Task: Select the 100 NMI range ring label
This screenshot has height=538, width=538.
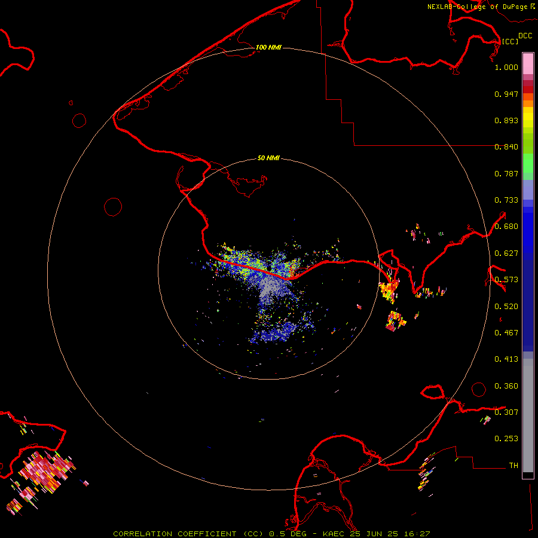Action: click(268, 47)
